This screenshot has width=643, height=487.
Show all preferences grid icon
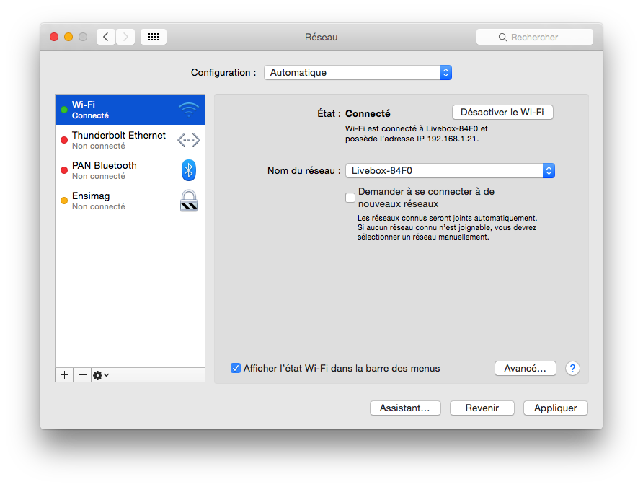click(x=154, y=37)
